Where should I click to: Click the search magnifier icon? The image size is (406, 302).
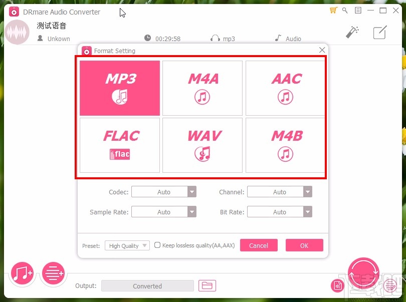(344, 10)
